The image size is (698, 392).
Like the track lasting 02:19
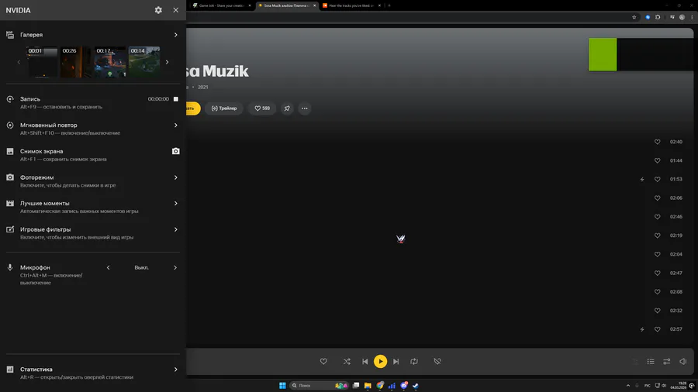(657, 236)
